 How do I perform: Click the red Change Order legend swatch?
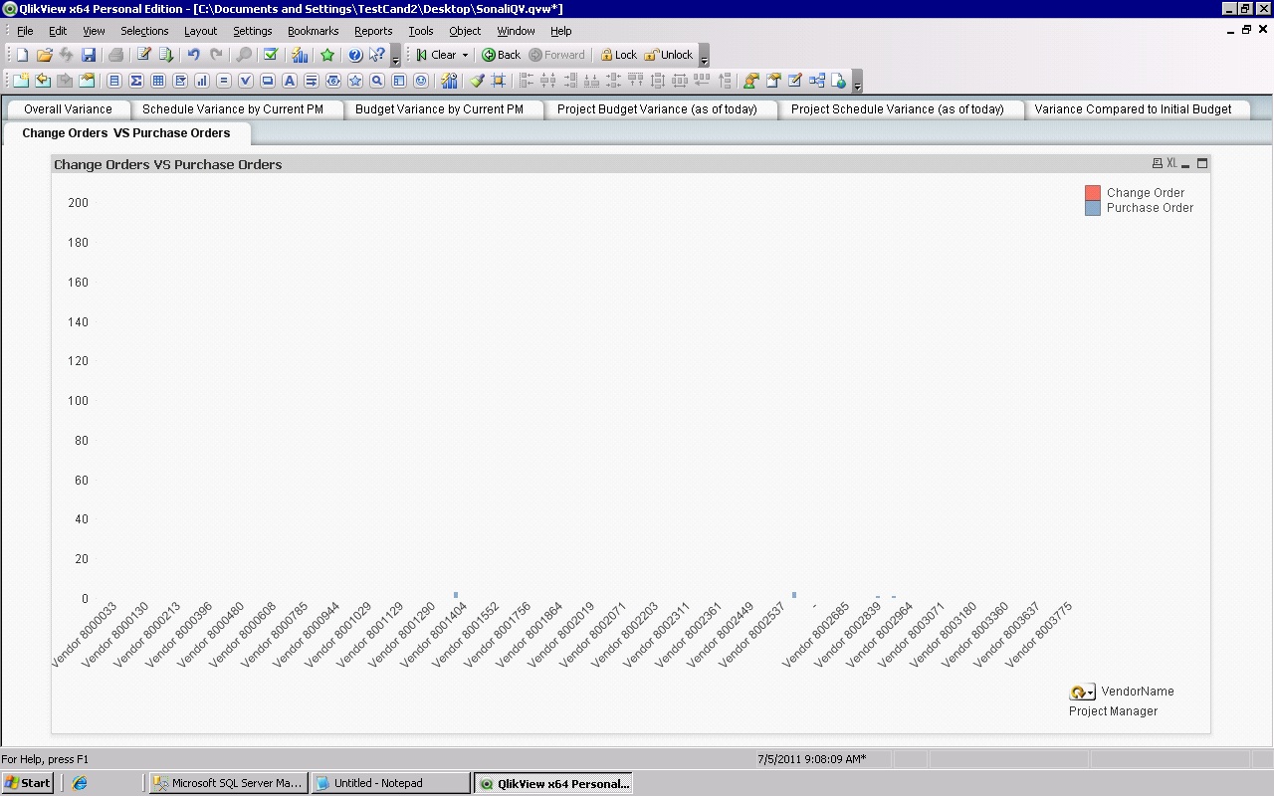click(x=1093, y=193)
